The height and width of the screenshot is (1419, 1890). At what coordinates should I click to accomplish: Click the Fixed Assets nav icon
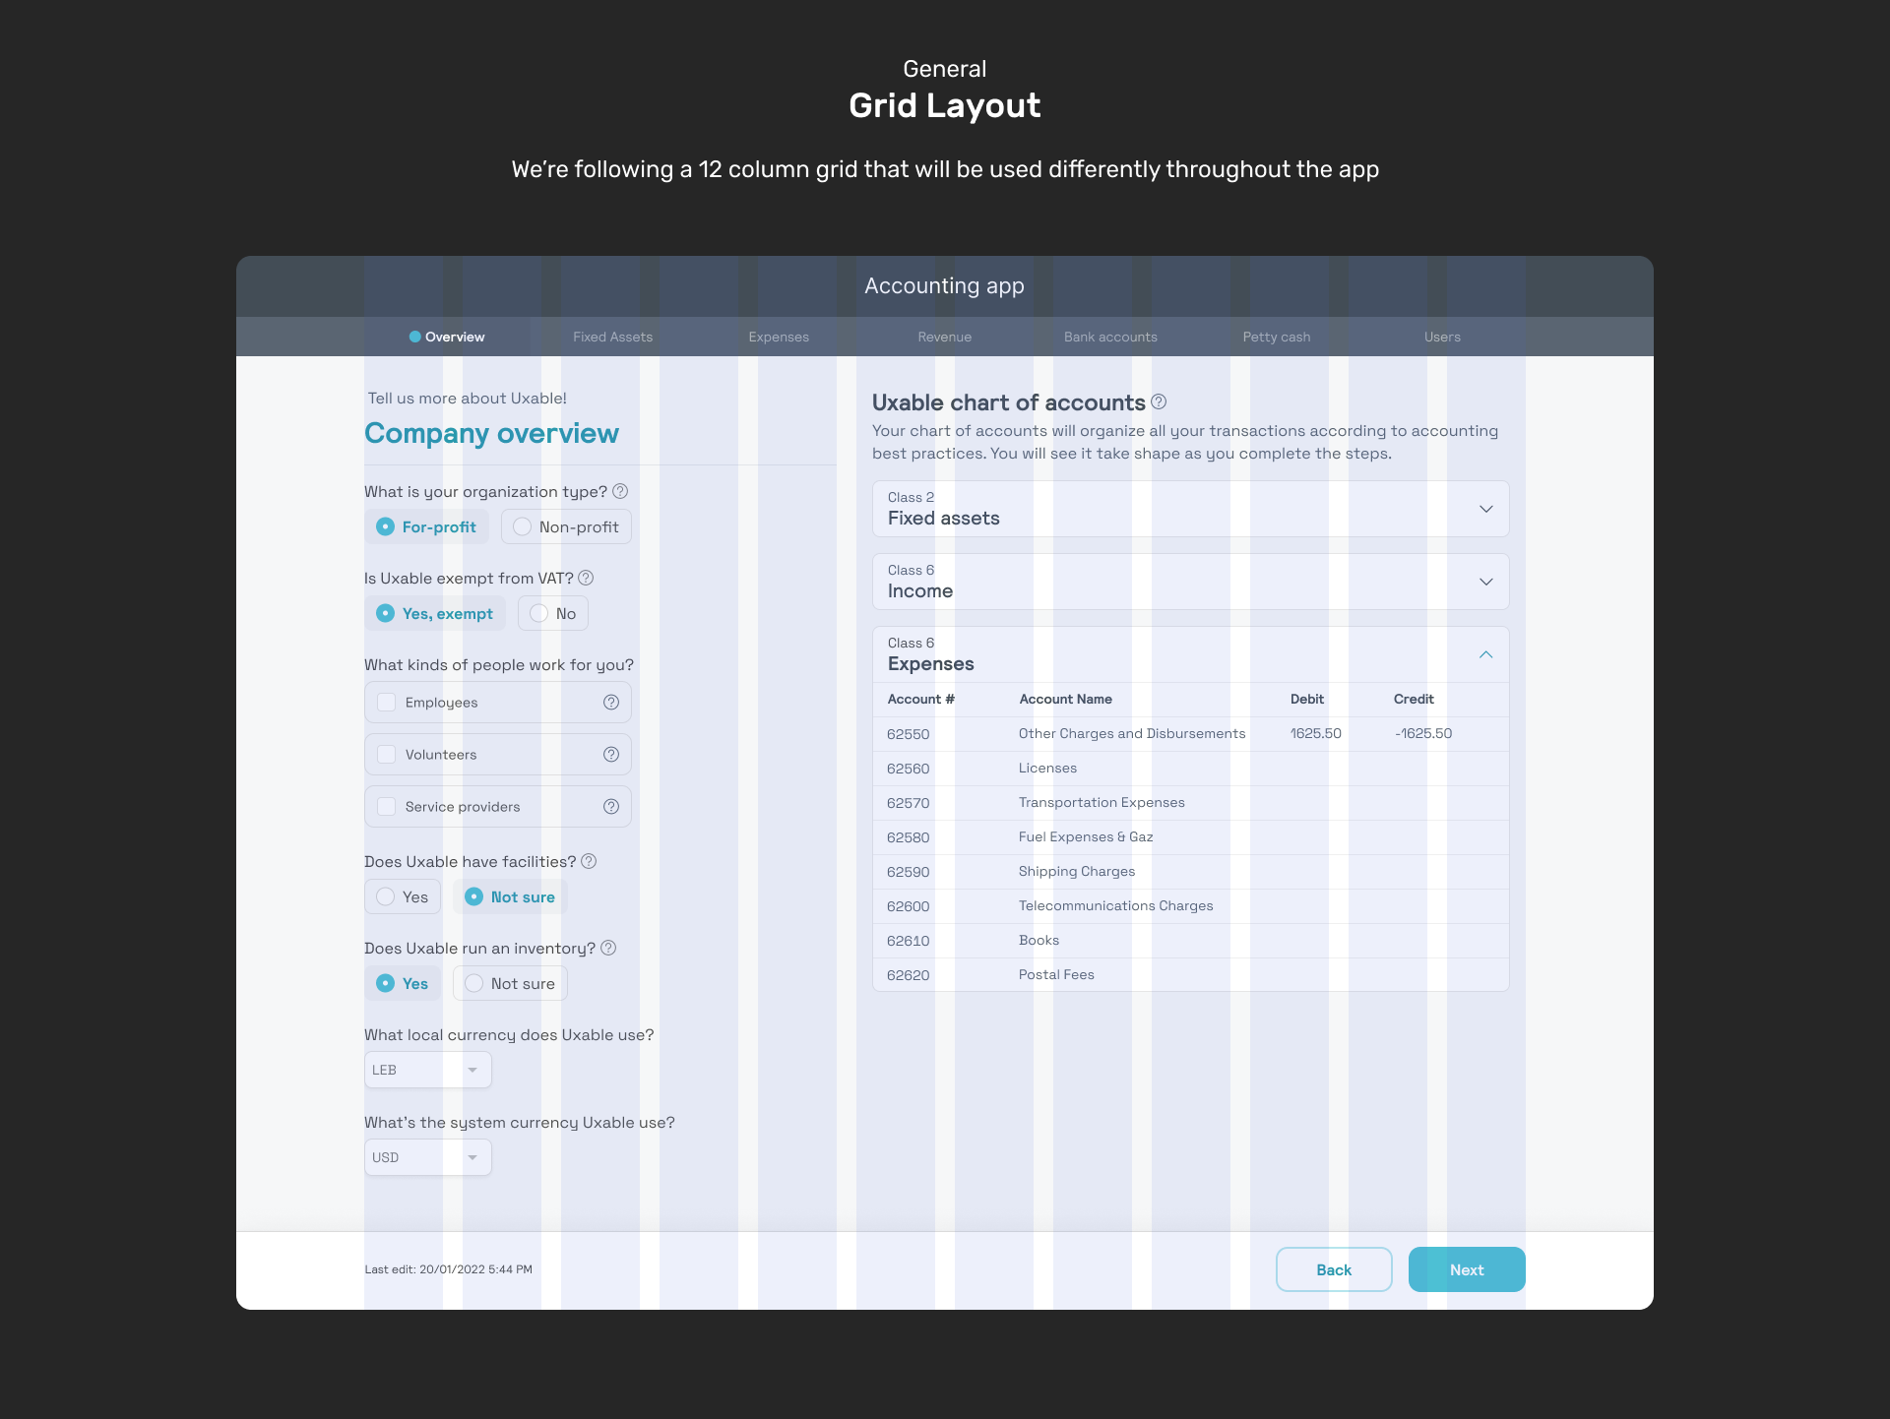point(614,336)
